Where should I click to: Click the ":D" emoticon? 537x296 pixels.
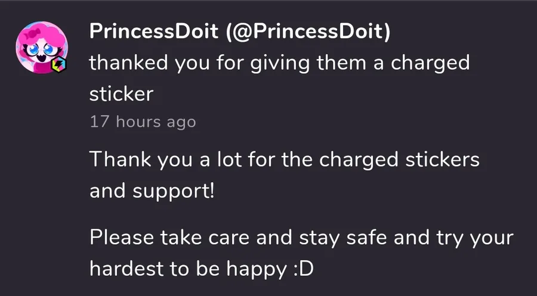pyautogui.click(x=303, y=269)
